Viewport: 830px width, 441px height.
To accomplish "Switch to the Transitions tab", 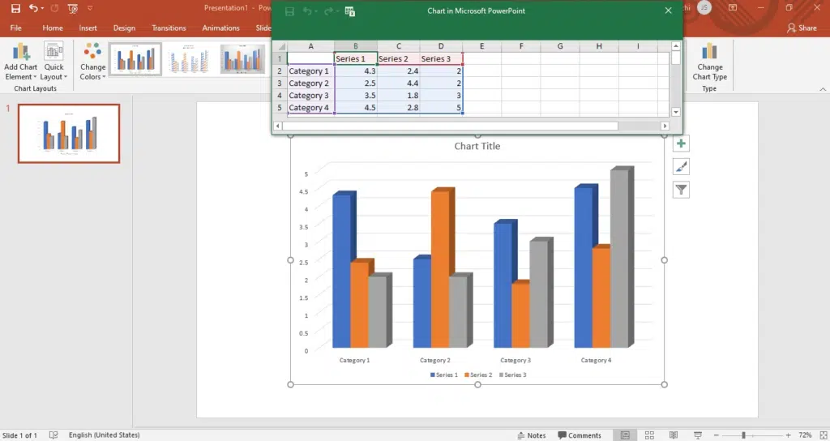I will (x=169, y=28).
